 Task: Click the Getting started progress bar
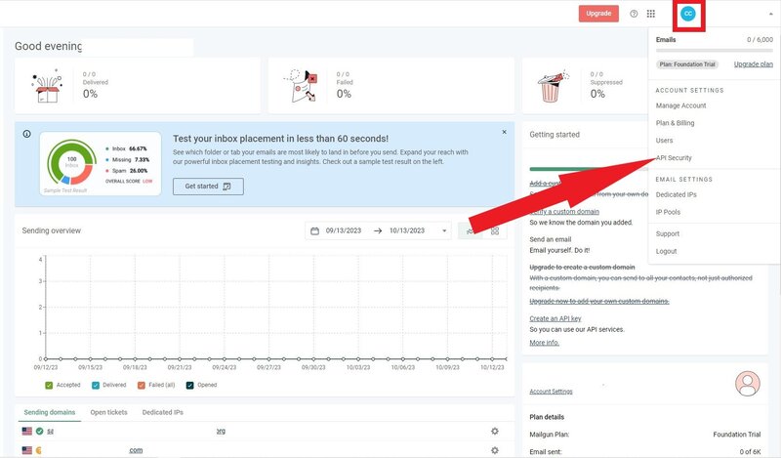(x=591, y=169)
